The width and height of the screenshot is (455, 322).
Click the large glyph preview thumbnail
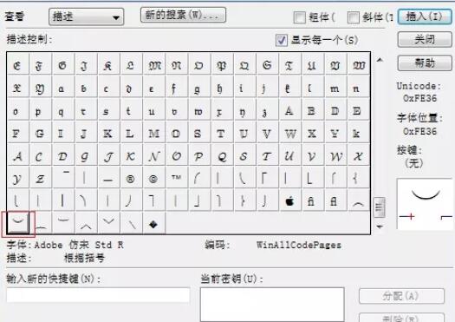426,205
